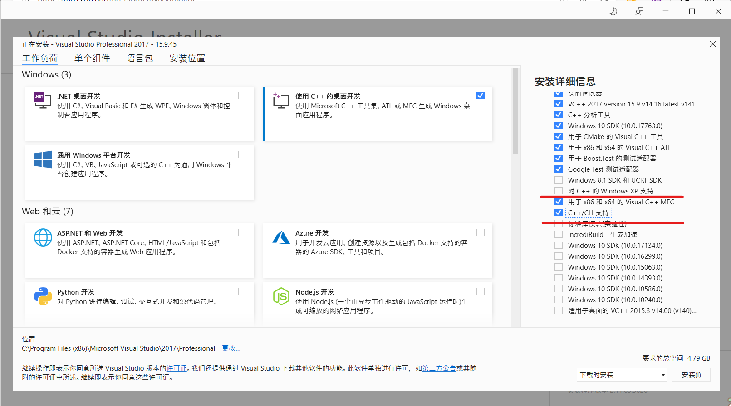Click the install path C:\Program Files (x86) text
Screen dimensions: 731x406
(118, 348)
